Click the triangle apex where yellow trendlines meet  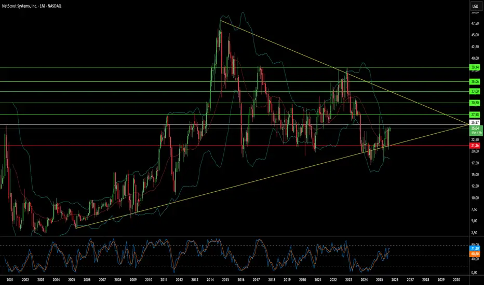[467, 124]
